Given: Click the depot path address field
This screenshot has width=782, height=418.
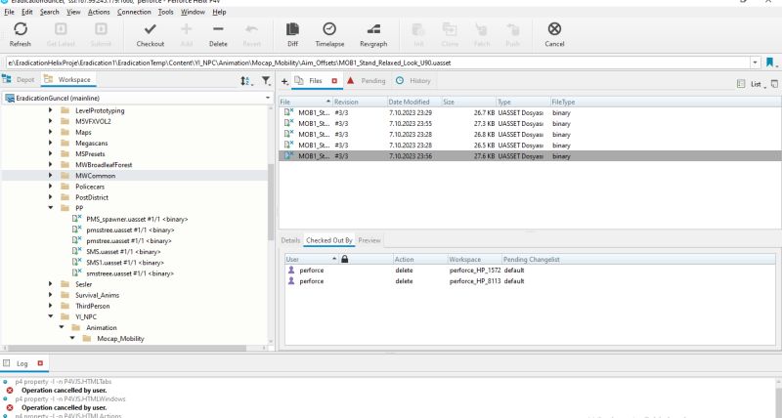Looking at the screenshot, I should tap(377, 63).
